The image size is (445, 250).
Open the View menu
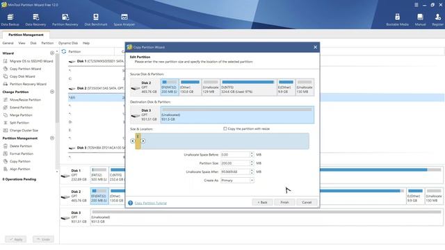(x=22, y=43)
